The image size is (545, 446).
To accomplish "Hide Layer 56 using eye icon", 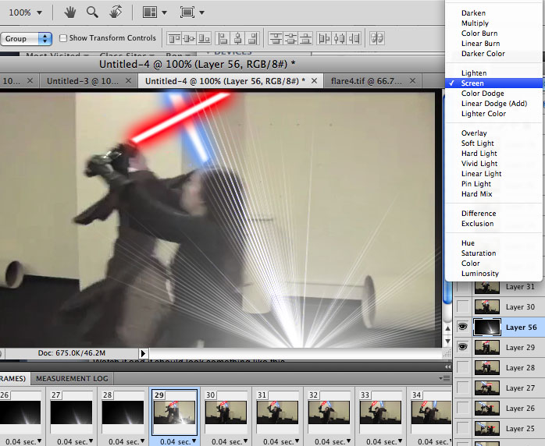I will point(462,327).
